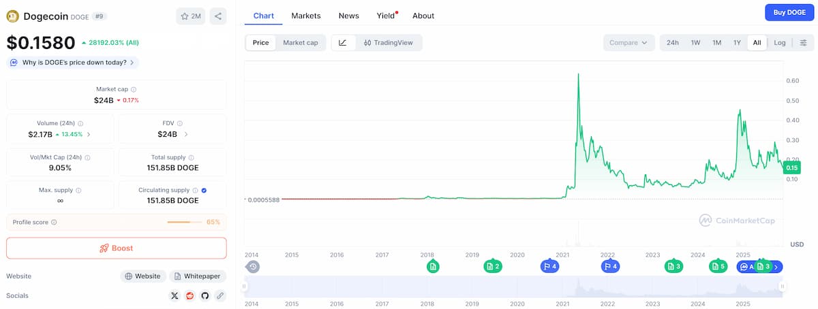
Task: Click the #9 rank badge
Action: 100,16
